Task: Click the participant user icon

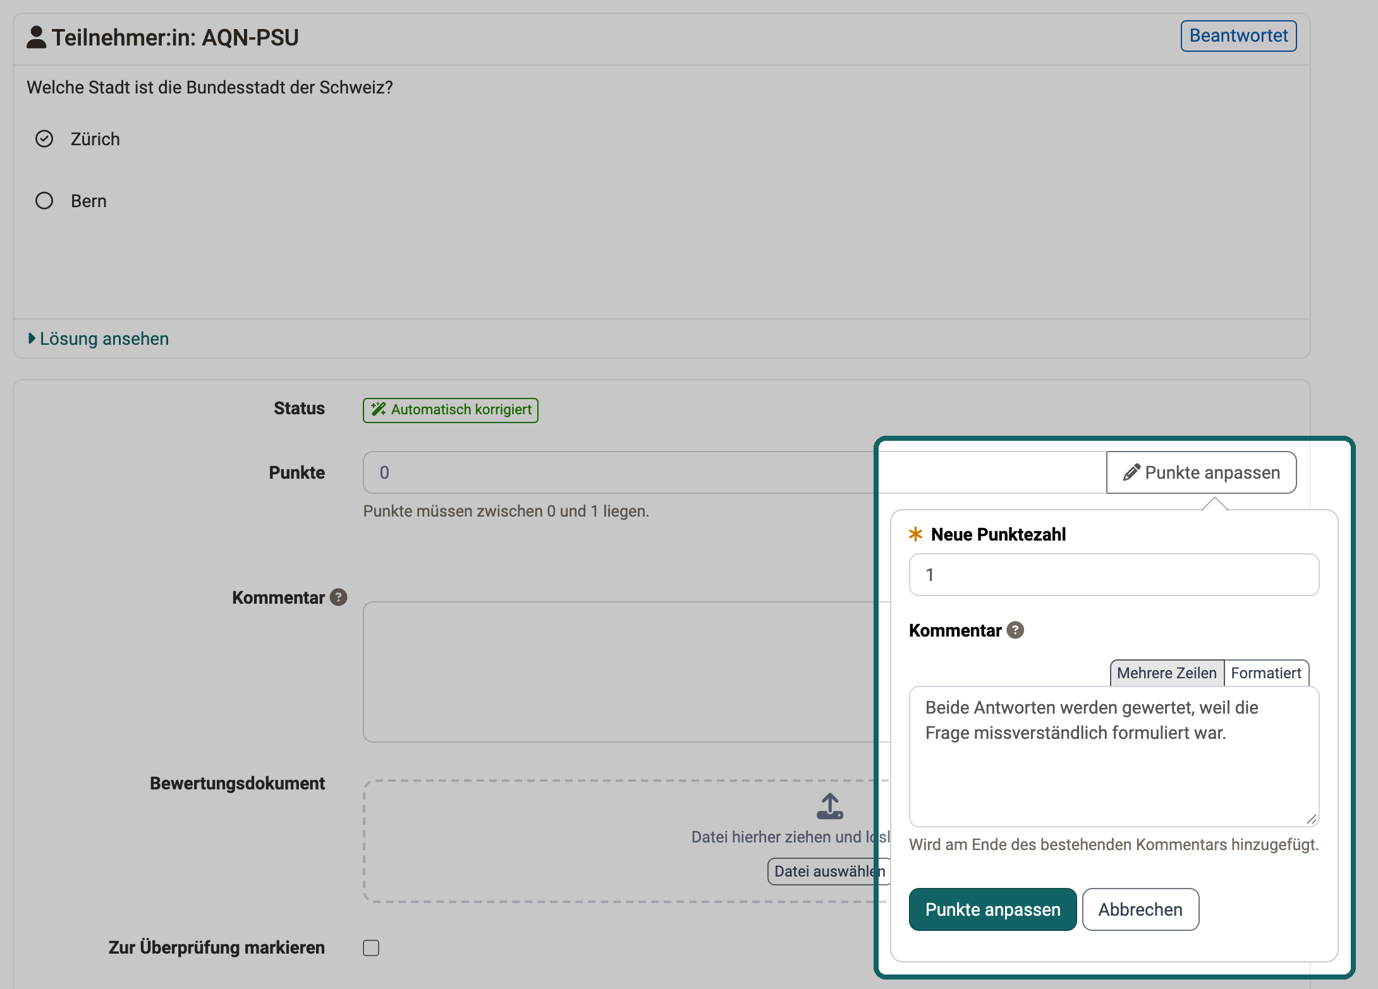Action: [x=37, y=37]
